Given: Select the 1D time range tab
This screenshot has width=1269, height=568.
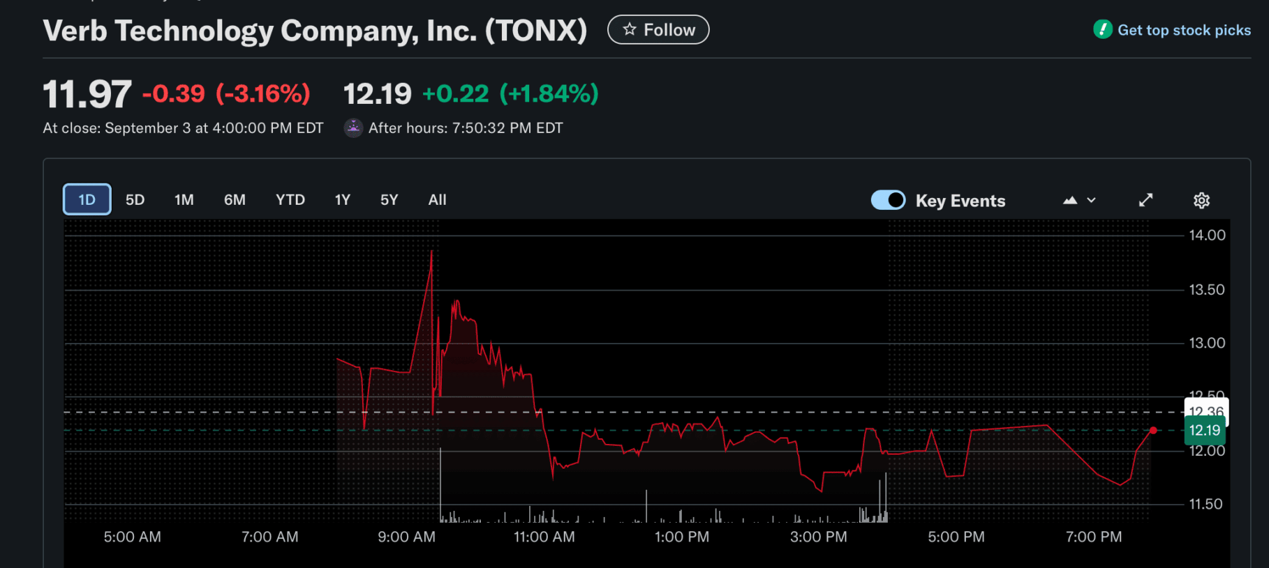Looking at the screenshot, I should coord(87,200).
